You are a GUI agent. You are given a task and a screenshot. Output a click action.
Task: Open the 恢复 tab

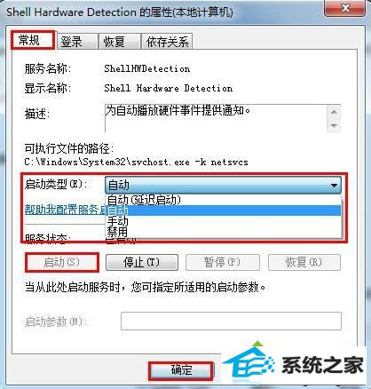click(x=119, y=41)
